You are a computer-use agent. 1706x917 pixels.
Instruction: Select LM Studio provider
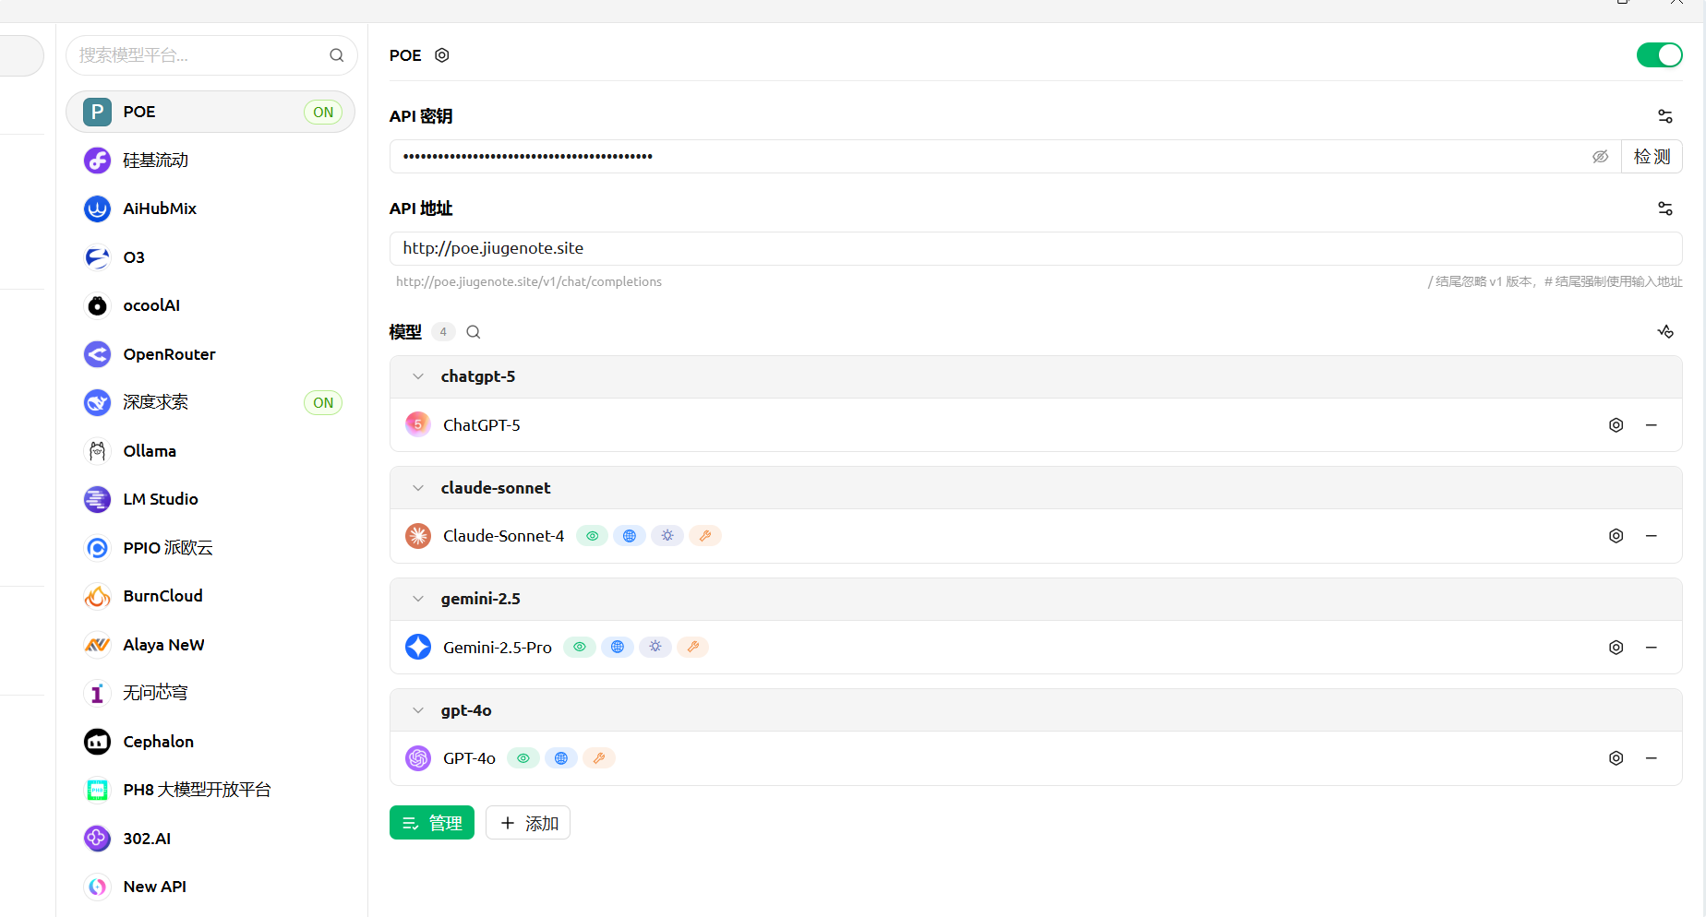click(210, 499)
